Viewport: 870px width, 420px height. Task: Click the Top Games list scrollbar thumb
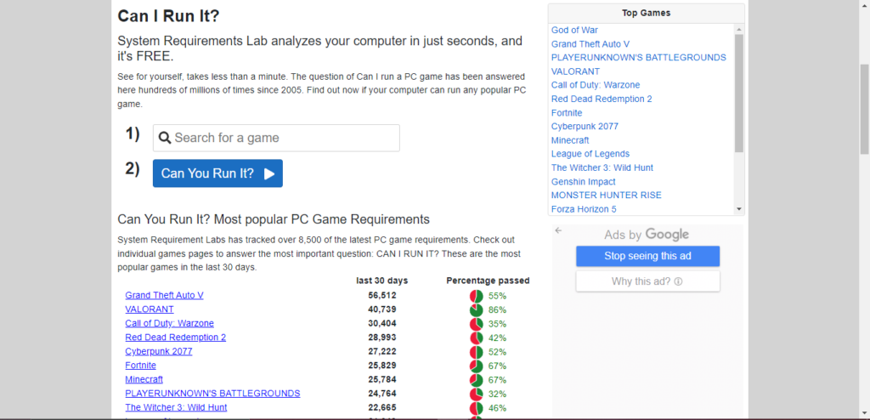click(738, 93)
